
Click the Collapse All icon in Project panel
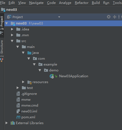pos(115,17)
